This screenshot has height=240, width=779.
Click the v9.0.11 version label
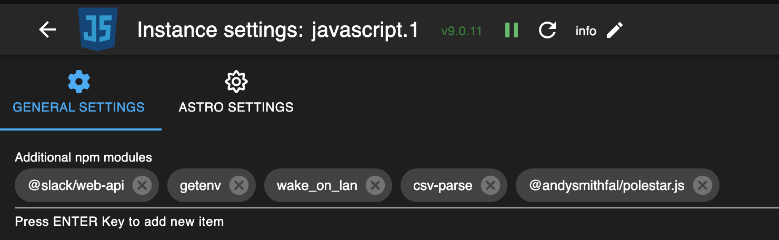462,31
